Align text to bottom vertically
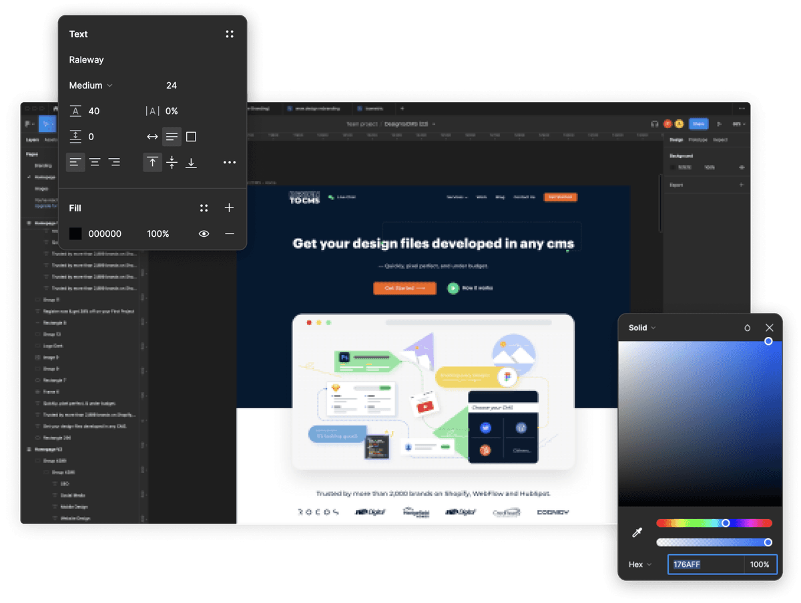This screenshot has width=801, height=603. click(x=191, y=162)
